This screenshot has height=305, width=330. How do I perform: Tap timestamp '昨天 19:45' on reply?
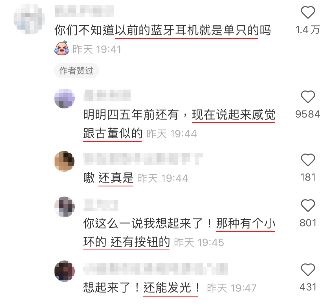pos(199,242)
